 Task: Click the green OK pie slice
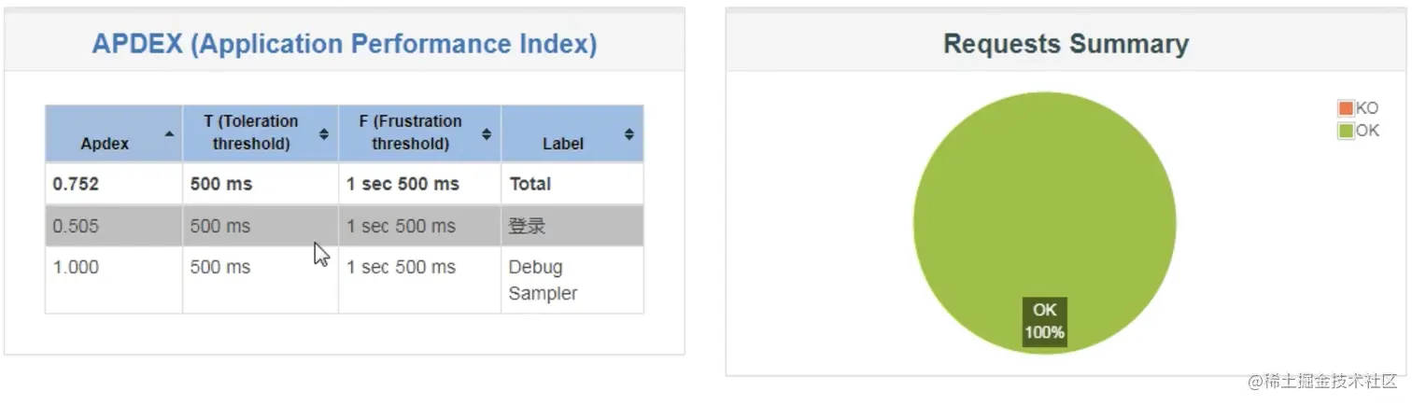point(1044,205)
